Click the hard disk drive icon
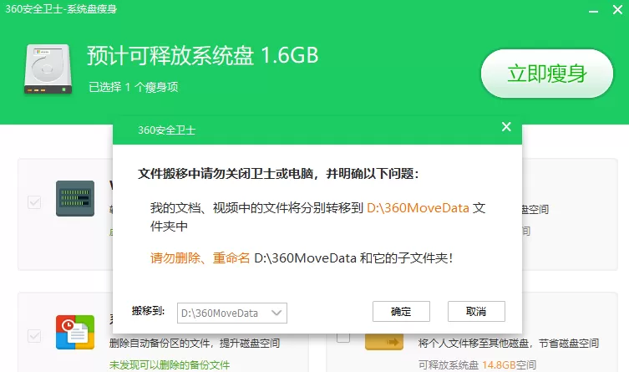This screenshot has height=372, width=629. [48, 69]
